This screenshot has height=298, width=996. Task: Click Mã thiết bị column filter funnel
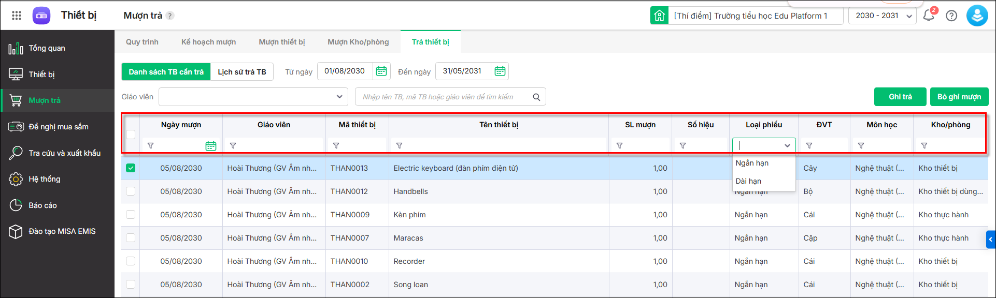(336, 146)
